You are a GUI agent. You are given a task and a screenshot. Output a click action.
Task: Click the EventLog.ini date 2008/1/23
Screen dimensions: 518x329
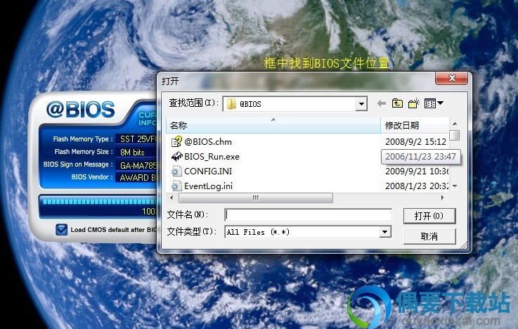pyautogui.click(x=417, y=186)
